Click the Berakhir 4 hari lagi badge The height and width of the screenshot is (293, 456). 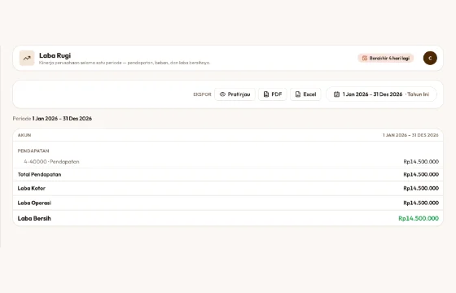(386, 58)
